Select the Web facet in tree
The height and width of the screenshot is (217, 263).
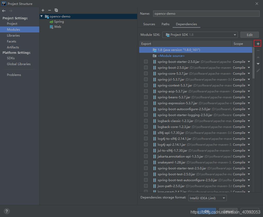58,27
